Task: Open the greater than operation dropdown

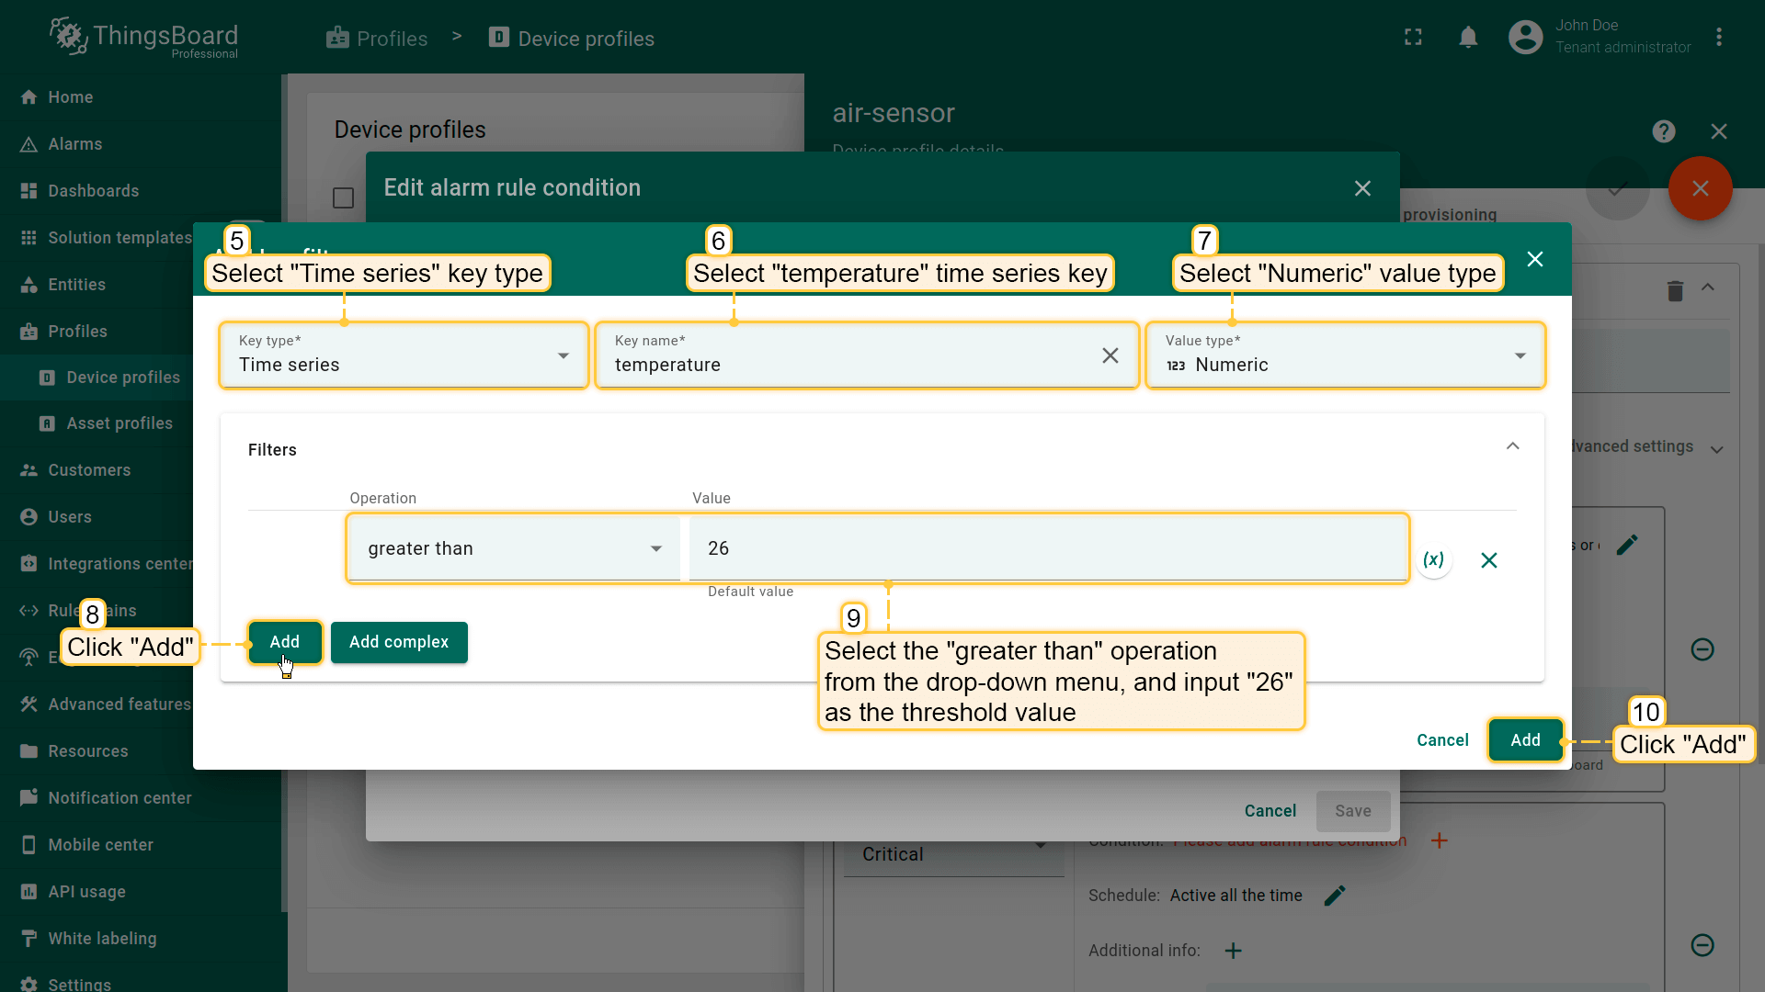Action: tap(513, 548)
